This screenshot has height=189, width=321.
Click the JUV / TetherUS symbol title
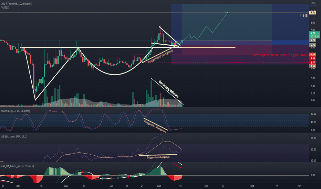click(17, 4)
